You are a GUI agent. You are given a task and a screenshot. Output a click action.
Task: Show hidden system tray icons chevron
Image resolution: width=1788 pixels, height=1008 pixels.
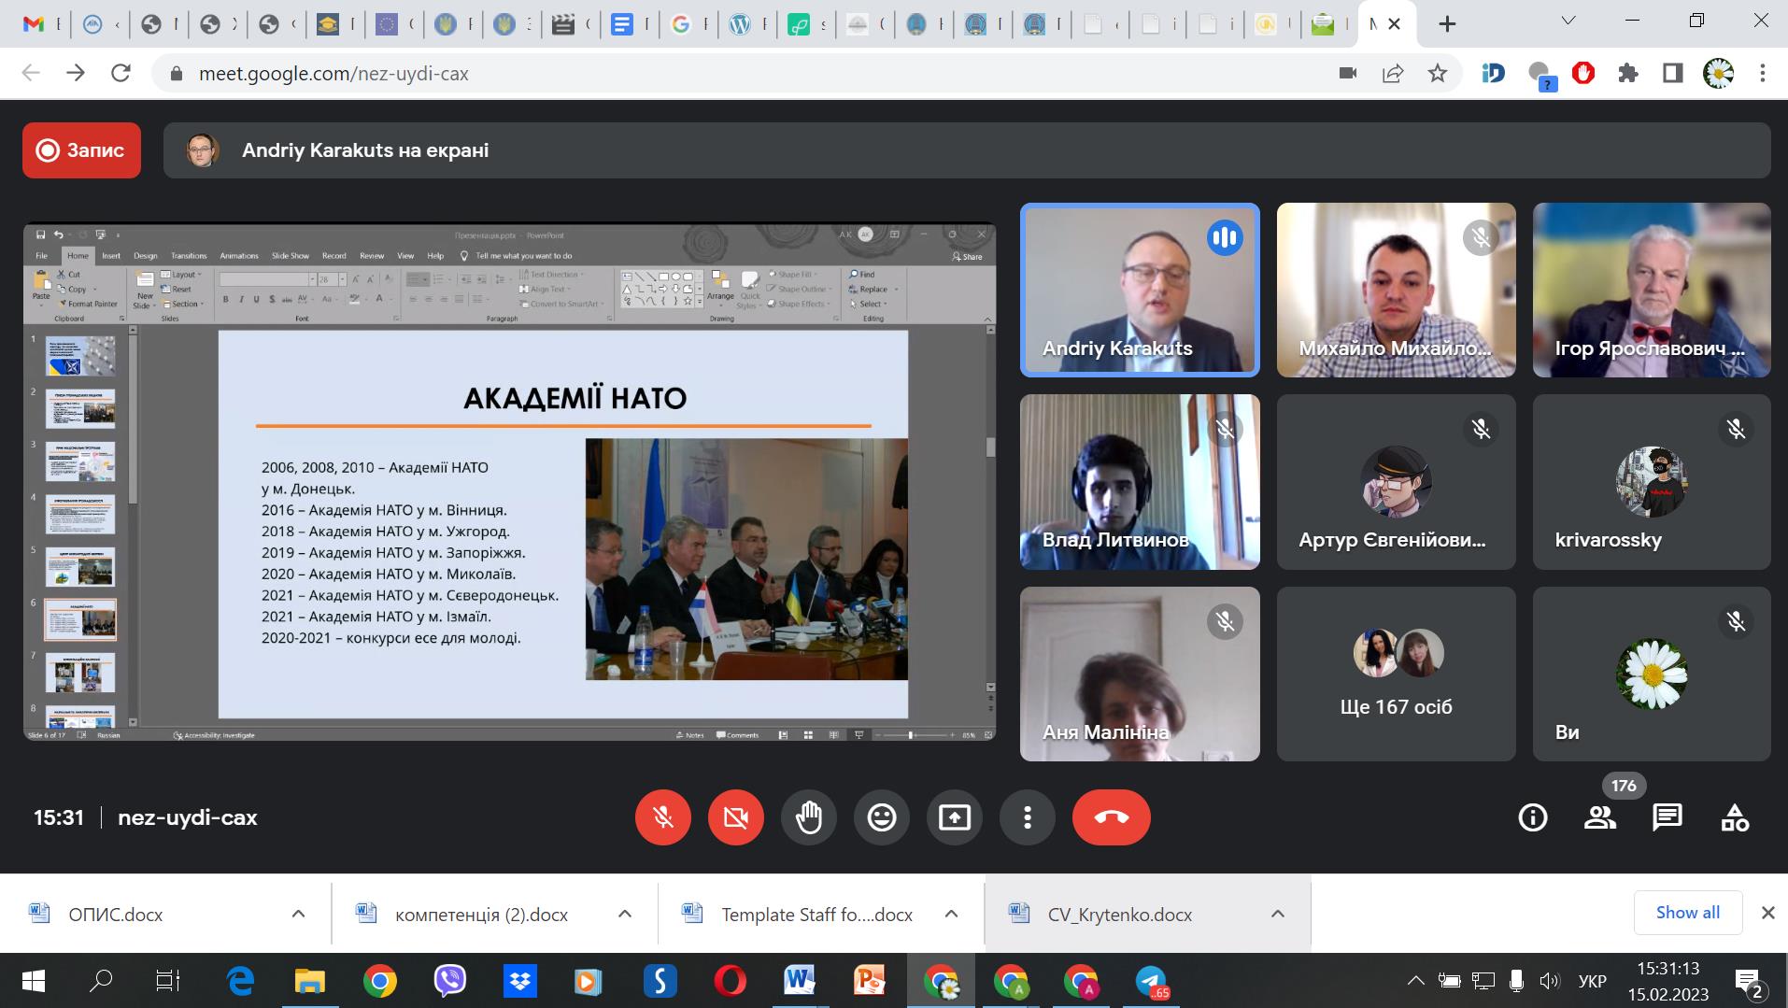1416,981
